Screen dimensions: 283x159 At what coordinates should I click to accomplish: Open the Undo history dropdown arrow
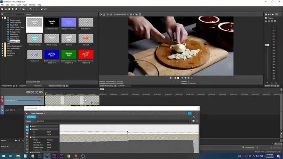[33, 9]
